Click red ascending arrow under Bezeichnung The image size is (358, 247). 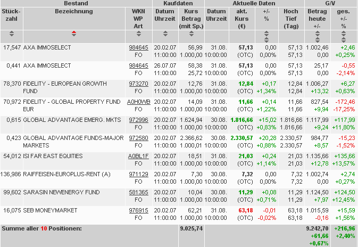tap(74, 32)
